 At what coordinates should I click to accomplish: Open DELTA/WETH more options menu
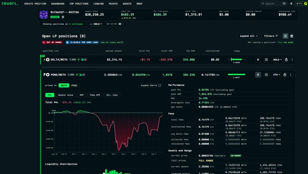click(x=292, y=60)
